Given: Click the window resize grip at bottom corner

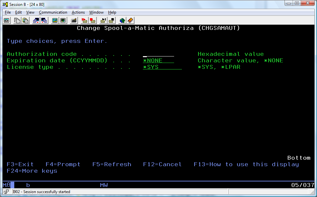Looking at the screenshot, I should (x=312, y=192).
